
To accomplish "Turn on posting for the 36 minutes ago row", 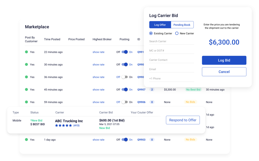I will [x=125, y=77].
